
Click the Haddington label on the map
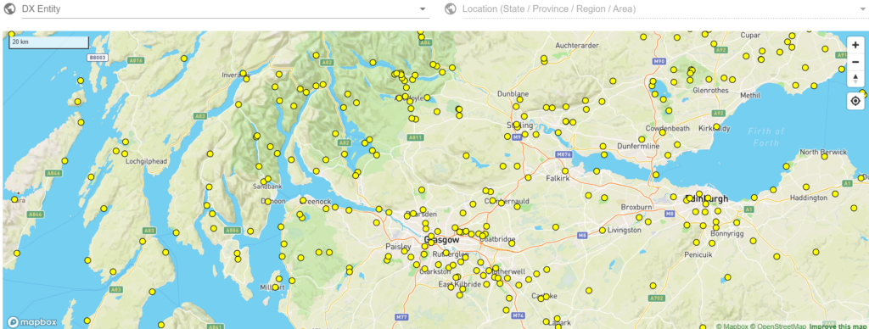point(808,198)
